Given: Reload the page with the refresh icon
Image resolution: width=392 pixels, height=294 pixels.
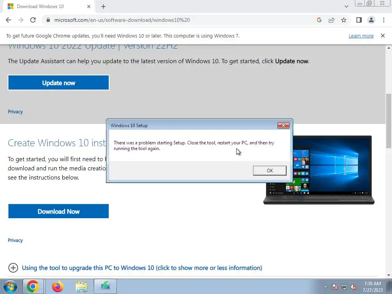Looking at the screenshot, I should pyautogui.click(x=33, y=20).
